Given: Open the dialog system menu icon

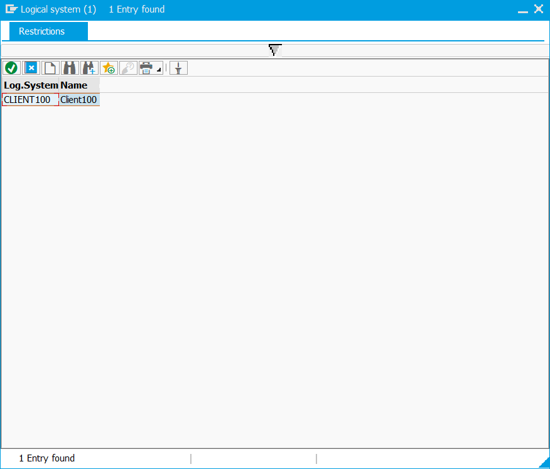Looking at the screenshot, I should point(11,9).
